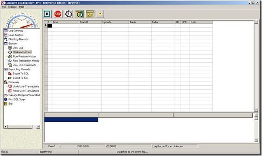The width and height of the screenshot is (262, 156).
Task: Click the SPID column header
Action: pos(185,22)
